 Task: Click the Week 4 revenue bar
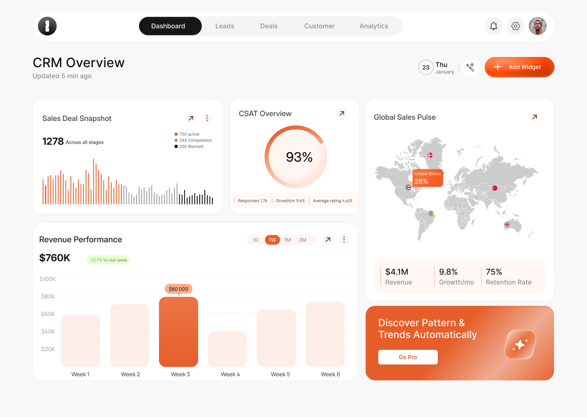(x=227, y=349)
